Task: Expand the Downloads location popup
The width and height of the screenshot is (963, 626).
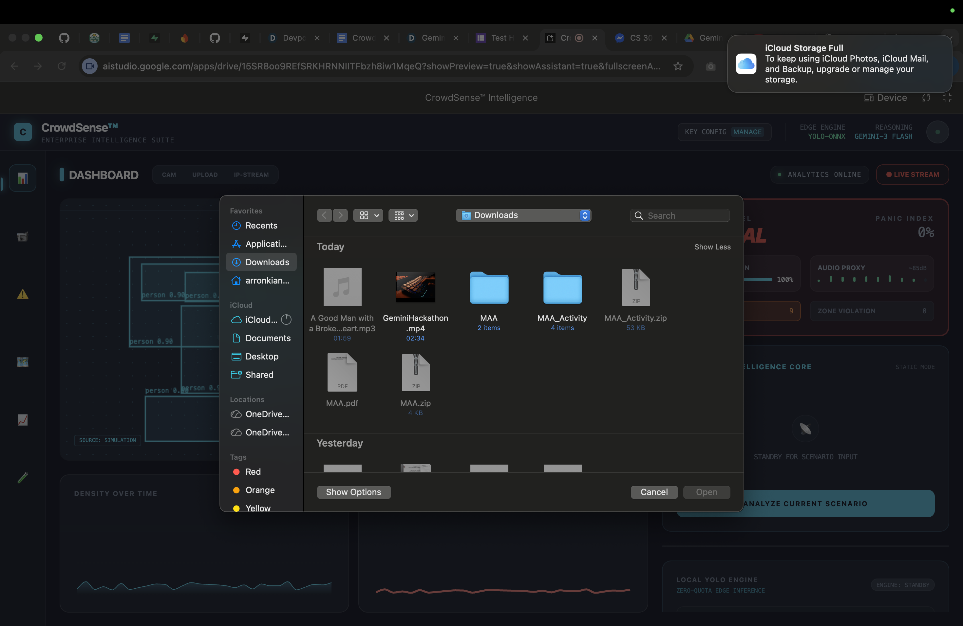Action: pos(523,215)
